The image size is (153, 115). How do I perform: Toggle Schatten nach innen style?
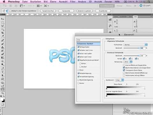[78, 50]
